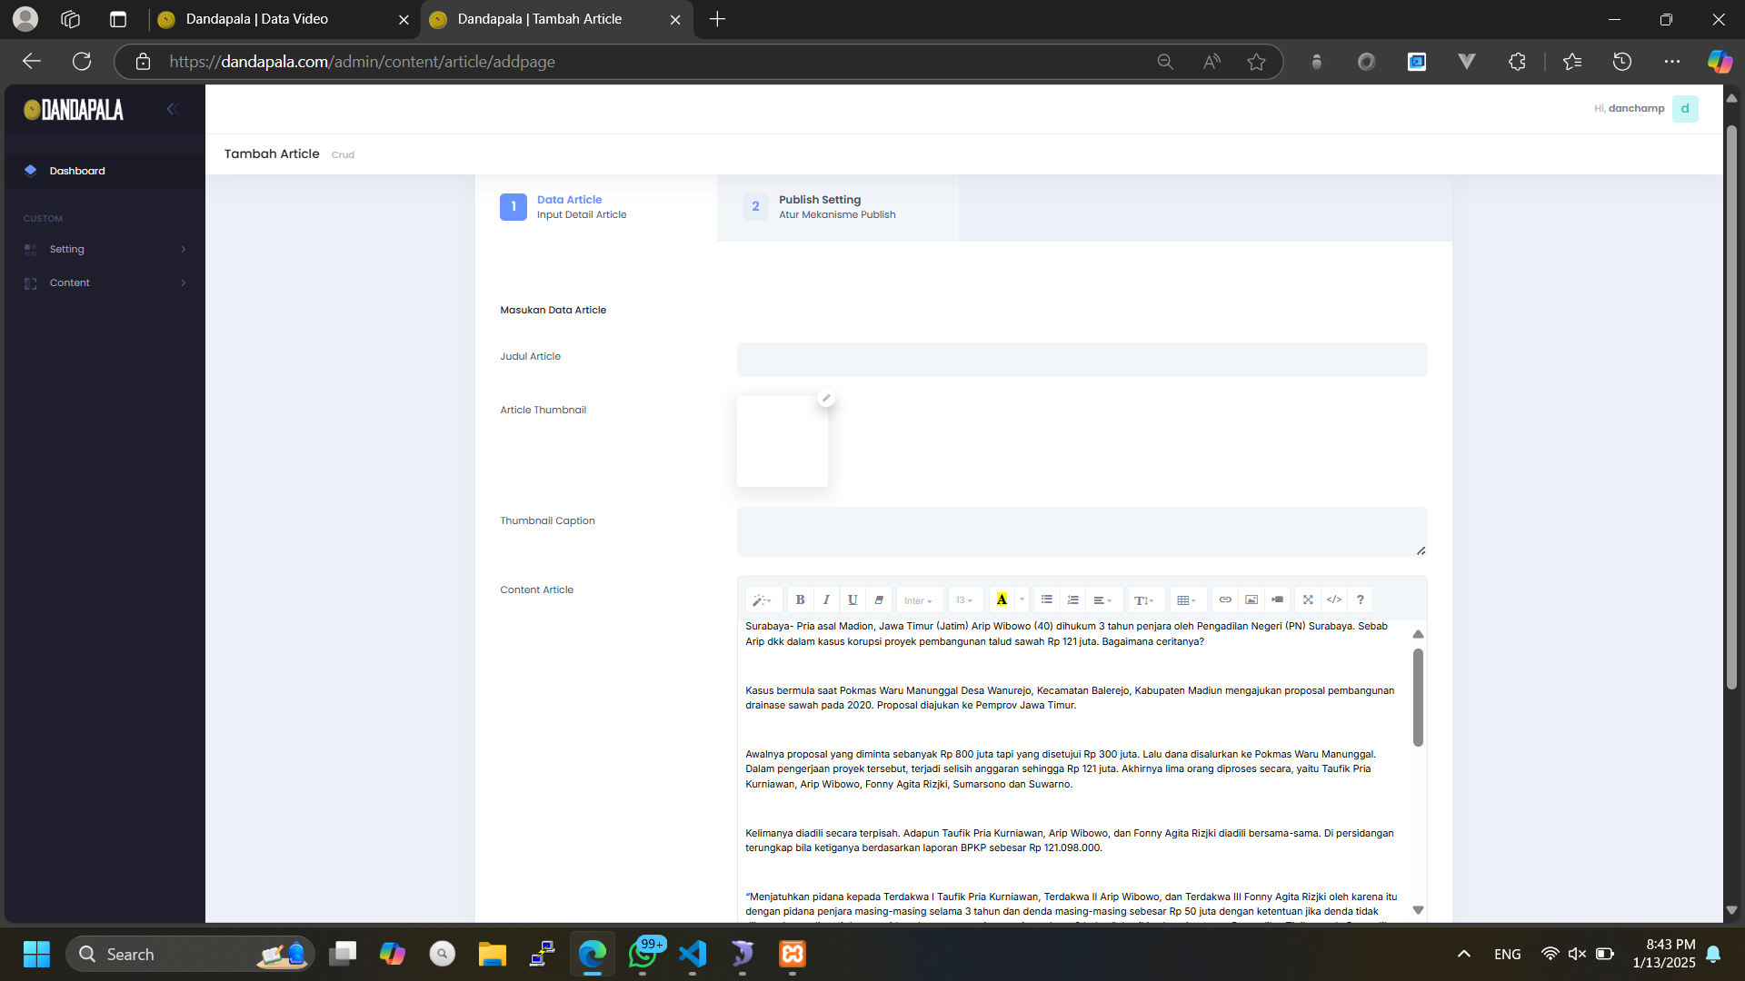Click the Article Thumbnail image box

pos(783,441)
